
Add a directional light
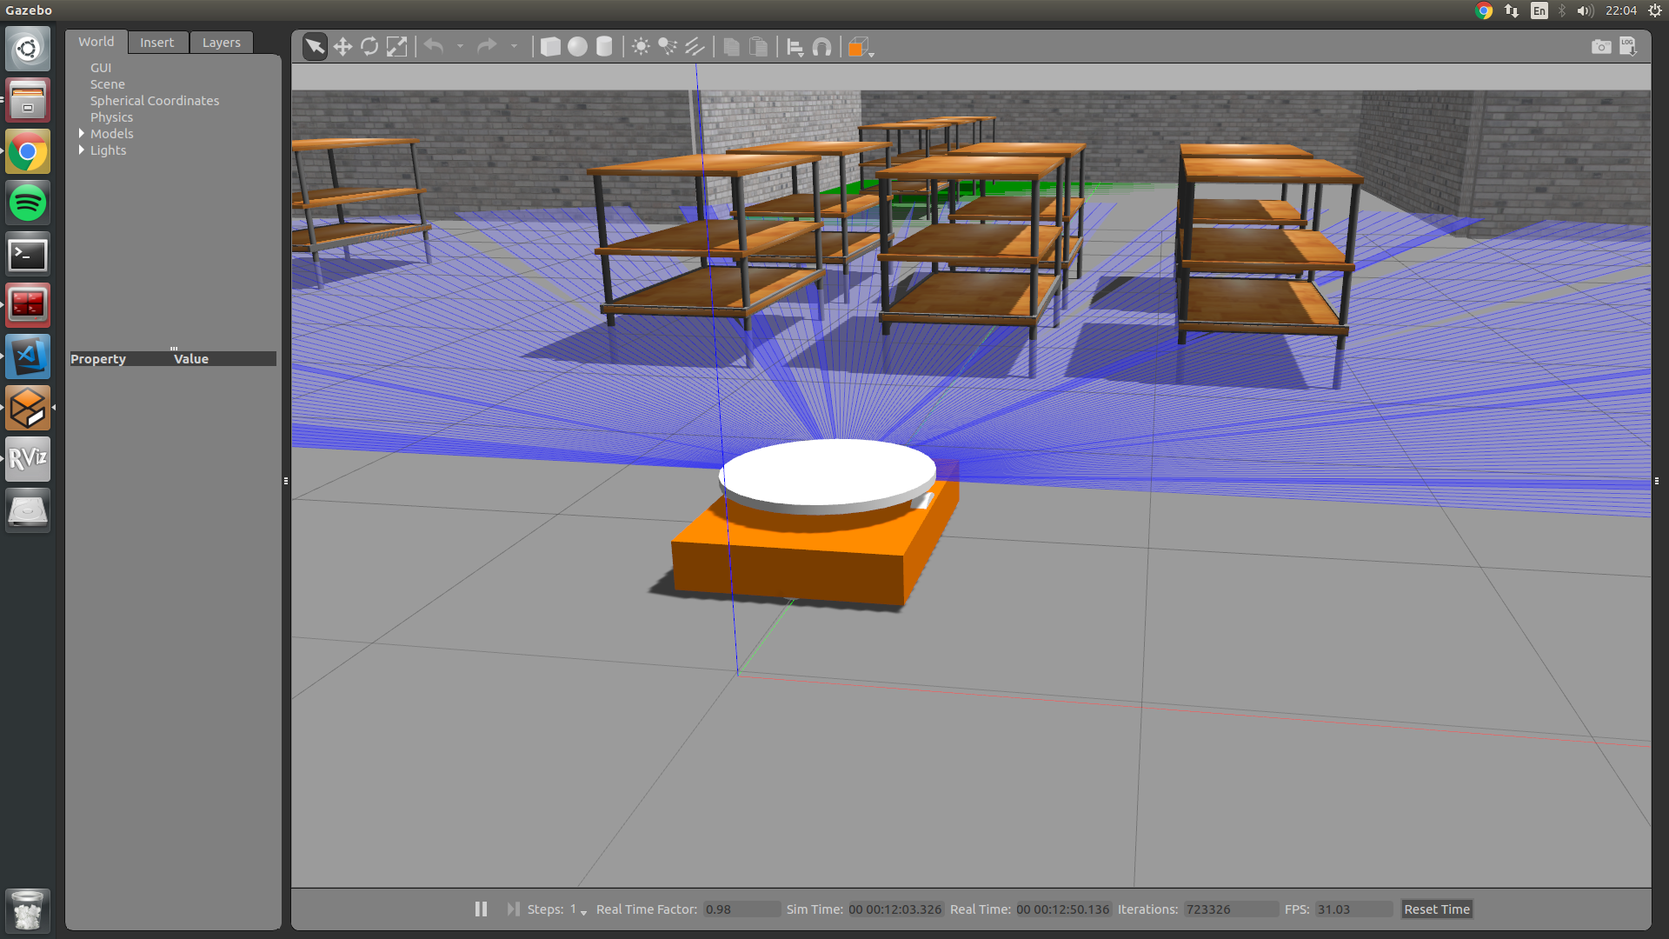(695, 47)
